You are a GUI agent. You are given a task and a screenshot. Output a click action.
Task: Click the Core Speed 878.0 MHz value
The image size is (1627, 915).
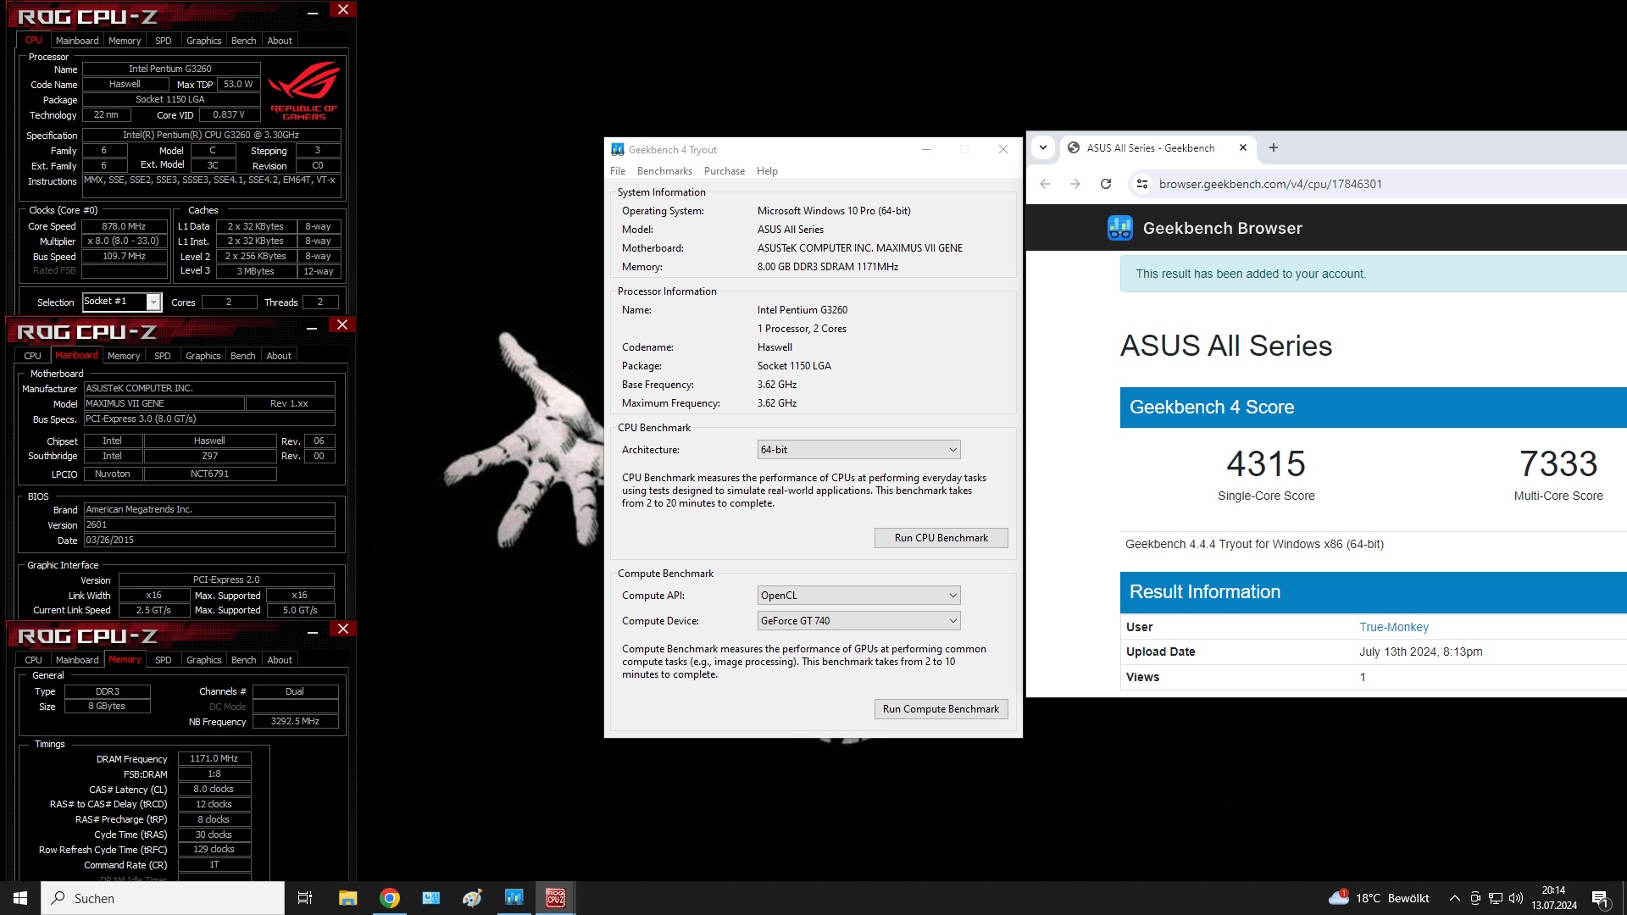coord(124,226)
